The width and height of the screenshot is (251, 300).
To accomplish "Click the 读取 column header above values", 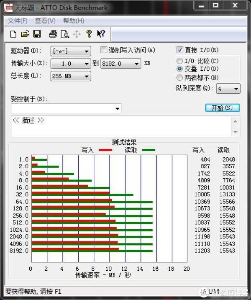I will click(223, 150).
